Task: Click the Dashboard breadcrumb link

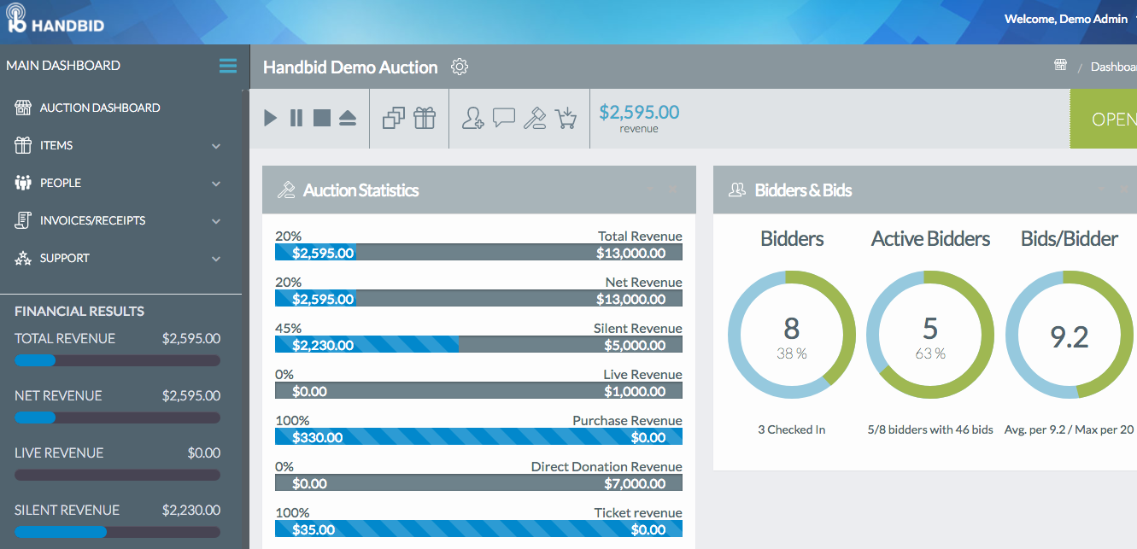Action: [x=1113, y=67]
